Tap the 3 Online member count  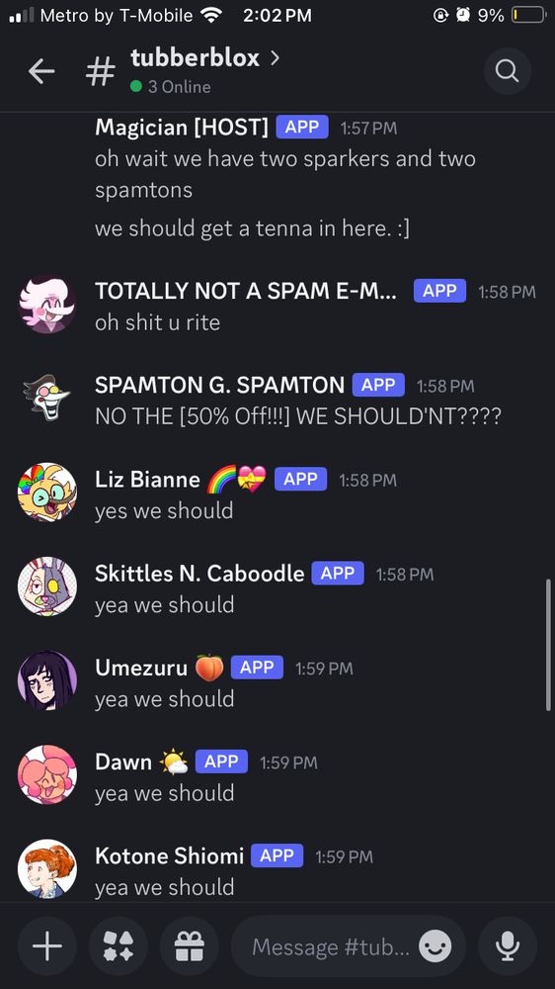(x=171, y=87)
